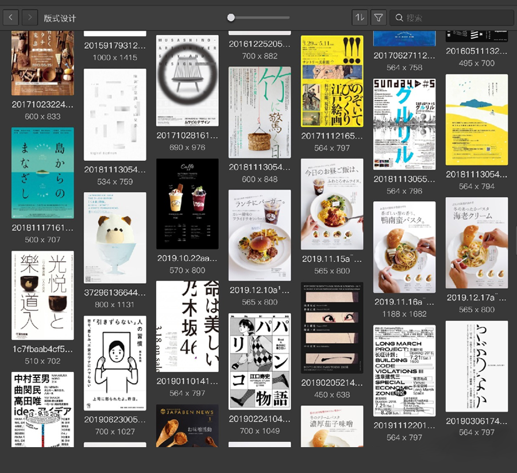Open the sort order options icon
The height and width of the screenshot is (473, 517).
tap(360, 17)
